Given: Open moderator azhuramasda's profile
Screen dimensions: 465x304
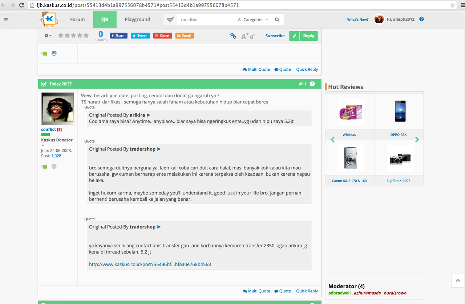Looking at the screenshot, I should pyautogui.click(x=367, y=293).
